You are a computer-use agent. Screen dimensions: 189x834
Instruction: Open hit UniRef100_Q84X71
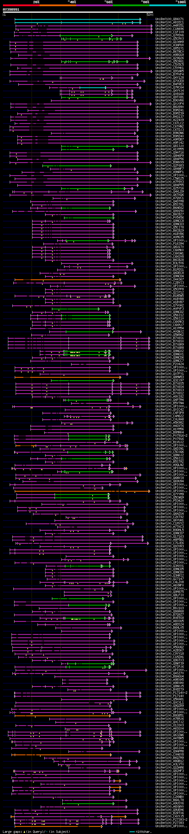pyautogui.click(x=169, y=19)
